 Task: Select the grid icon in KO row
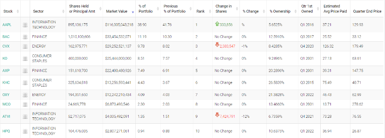tap(25, 58)
